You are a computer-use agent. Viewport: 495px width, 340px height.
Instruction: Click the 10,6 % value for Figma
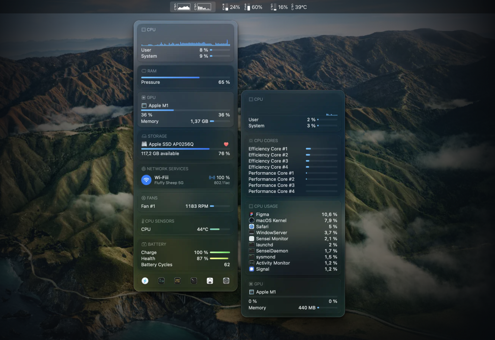coord(330,215)
